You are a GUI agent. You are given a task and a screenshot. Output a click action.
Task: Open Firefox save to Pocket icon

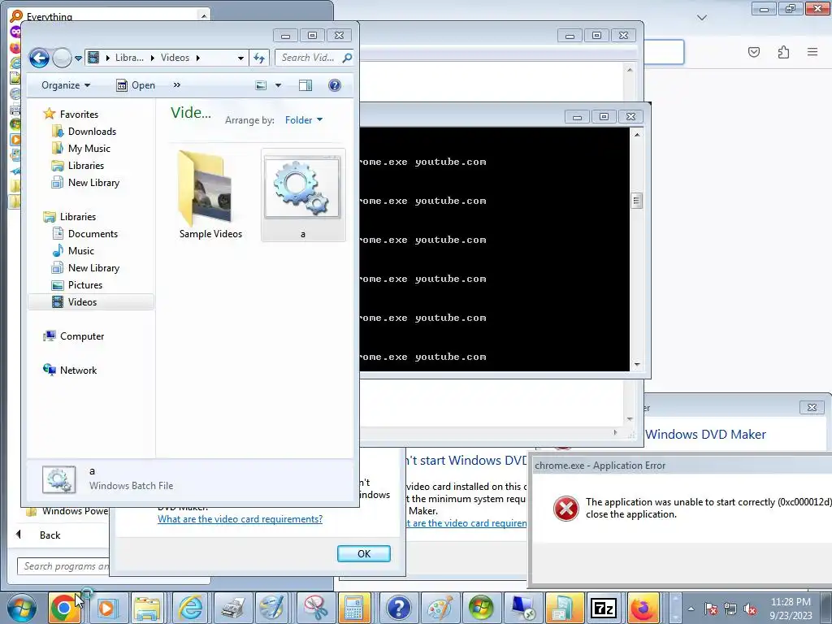coord(754,52)
